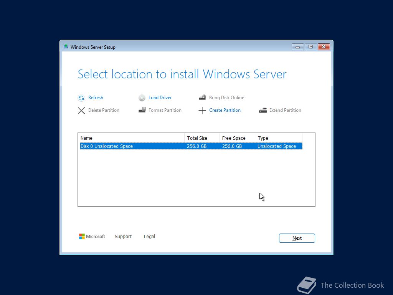Click the Total Size column header

coord(202,138)
